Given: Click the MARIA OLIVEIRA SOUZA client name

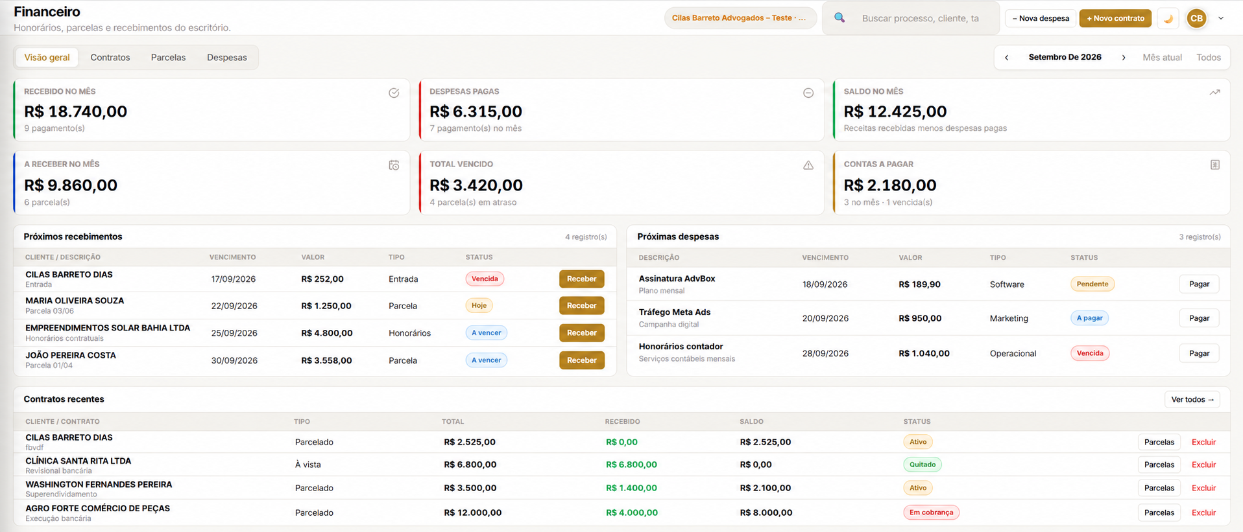Looking at the screenshot, I should [75, 301].
